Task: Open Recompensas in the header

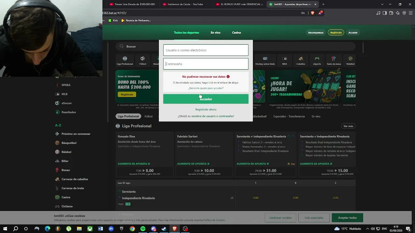Action: click(316, 33)
